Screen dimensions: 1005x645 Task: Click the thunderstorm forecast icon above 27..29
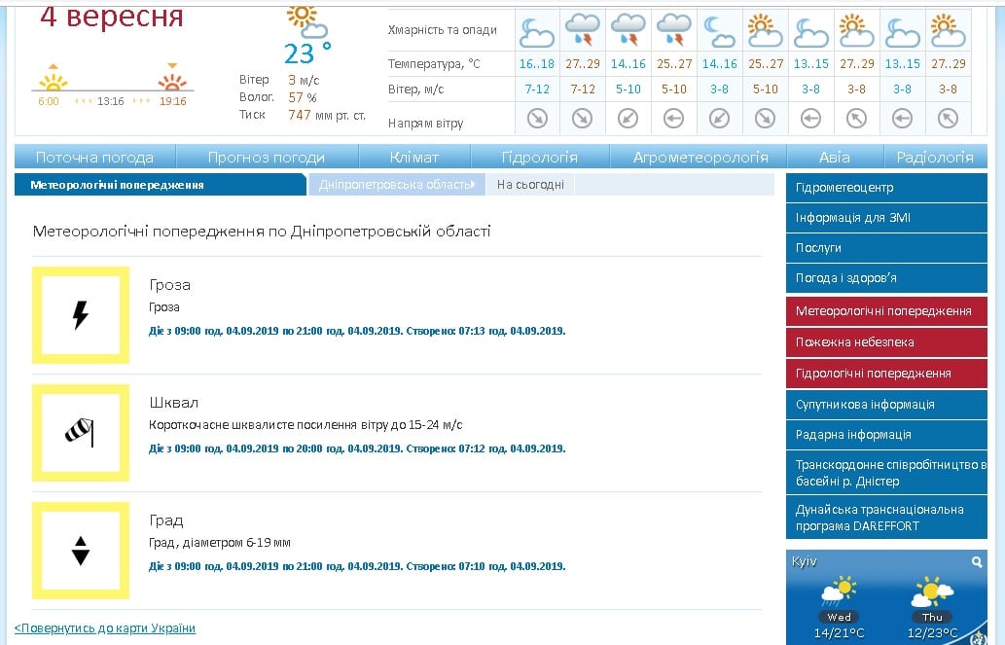582,31
